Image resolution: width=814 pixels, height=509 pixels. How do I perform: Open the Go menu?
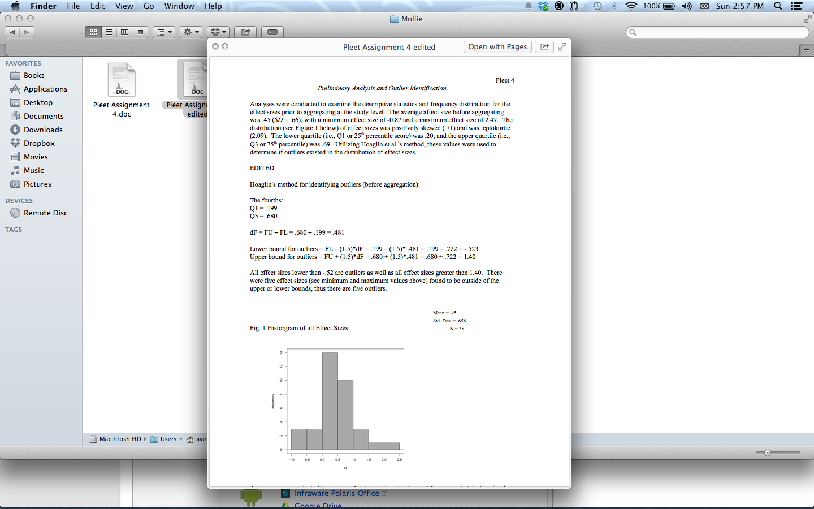coord(149,6)
